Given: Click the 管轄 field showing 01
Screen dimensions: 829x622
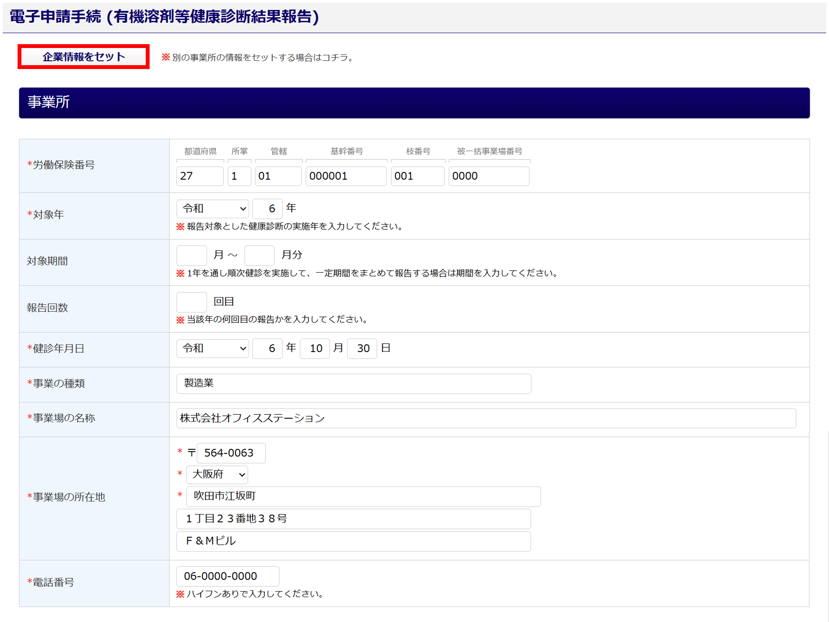Looking at the screenshot, I should click(x=278, y=176).
